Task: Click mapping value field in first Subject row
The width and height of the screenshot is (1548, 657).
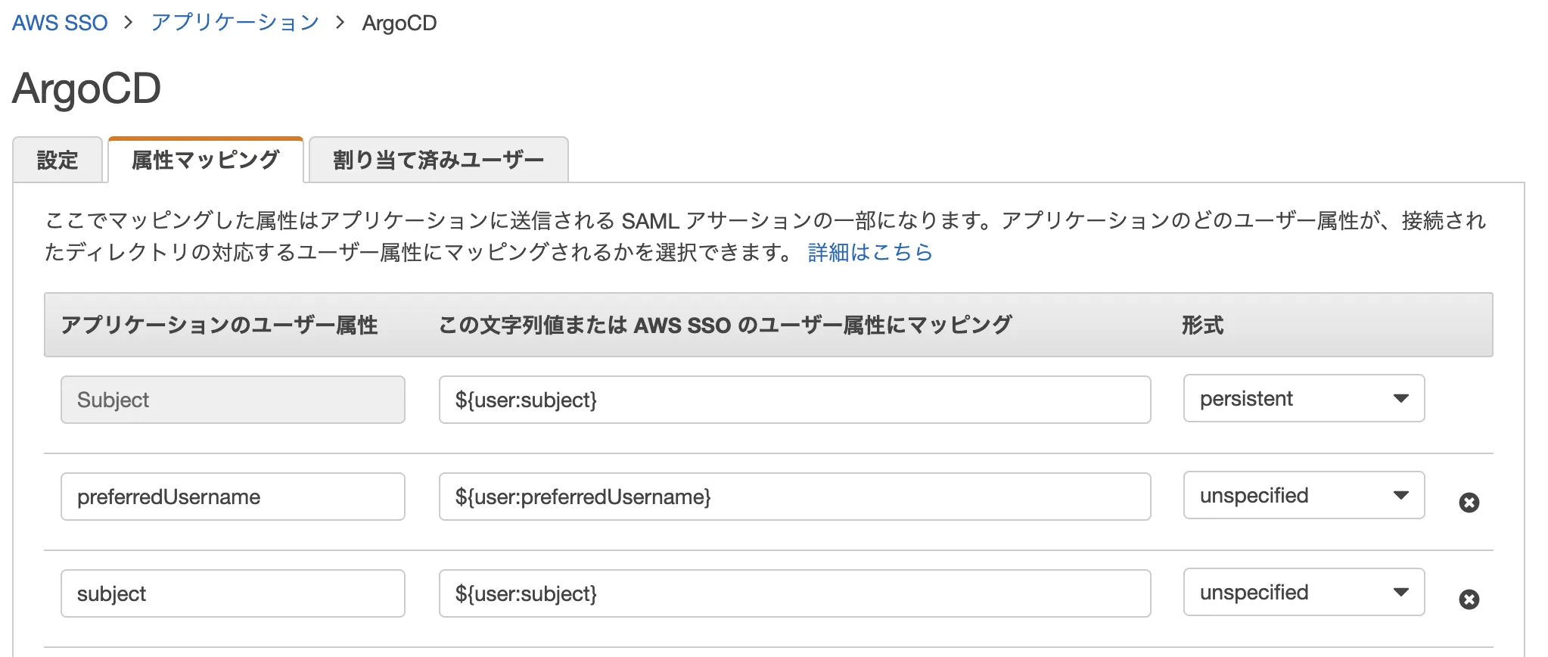Action: pyautogui.click(x=794, y=400)
